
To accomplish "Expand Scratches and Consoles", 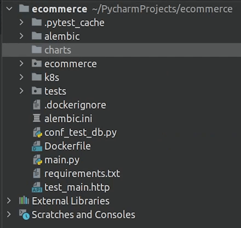I will tap(9, 215).
